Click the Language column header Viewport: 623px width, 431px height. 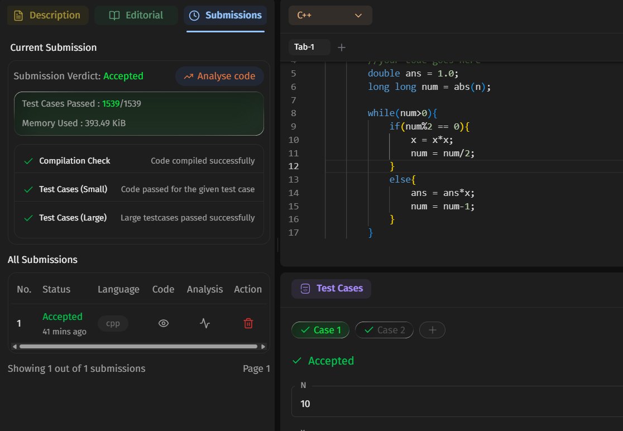pos(118,289)
